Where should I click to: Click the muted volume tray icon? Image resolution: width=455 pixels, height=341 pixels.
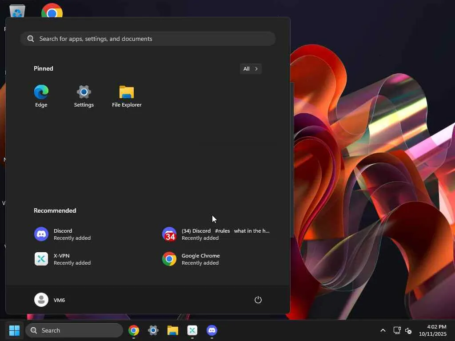[x=408, y=330]
